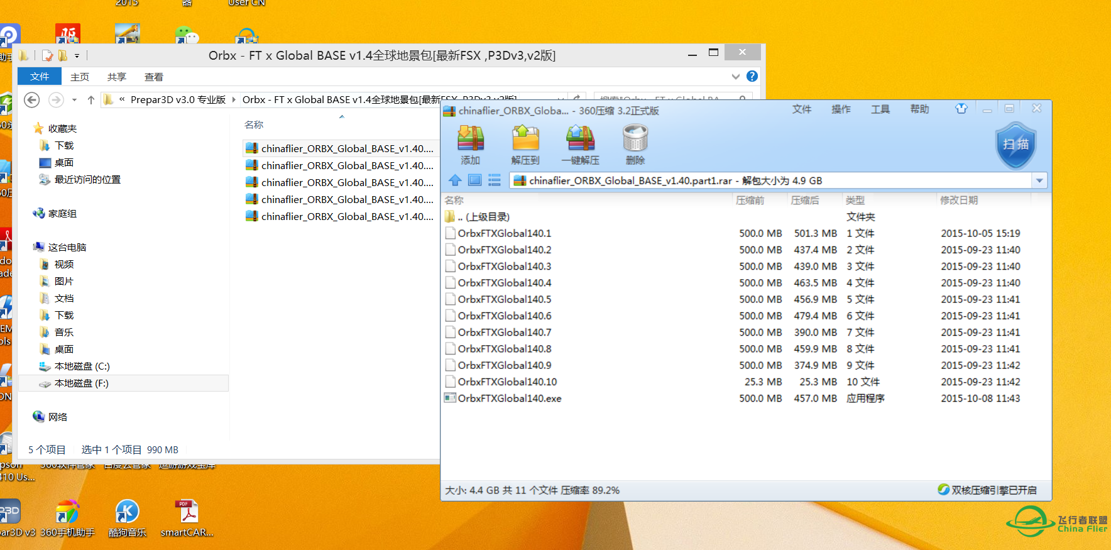Open the quick access toolbar customize dropdown
1111x550 pixels.
coord(77,56)
